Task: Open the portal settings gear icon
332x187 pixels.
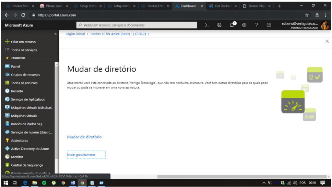Action: 244,25
